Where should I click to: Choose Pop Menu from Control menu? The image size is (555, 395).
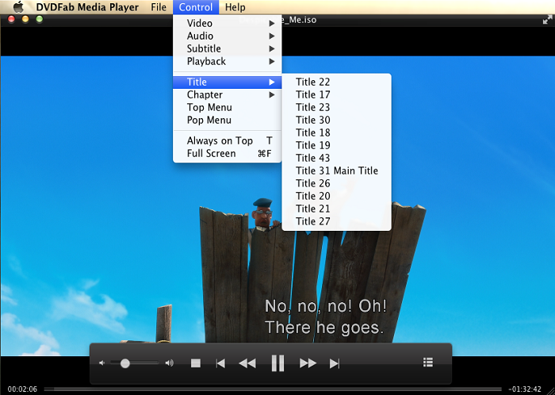tap(228, 121)
